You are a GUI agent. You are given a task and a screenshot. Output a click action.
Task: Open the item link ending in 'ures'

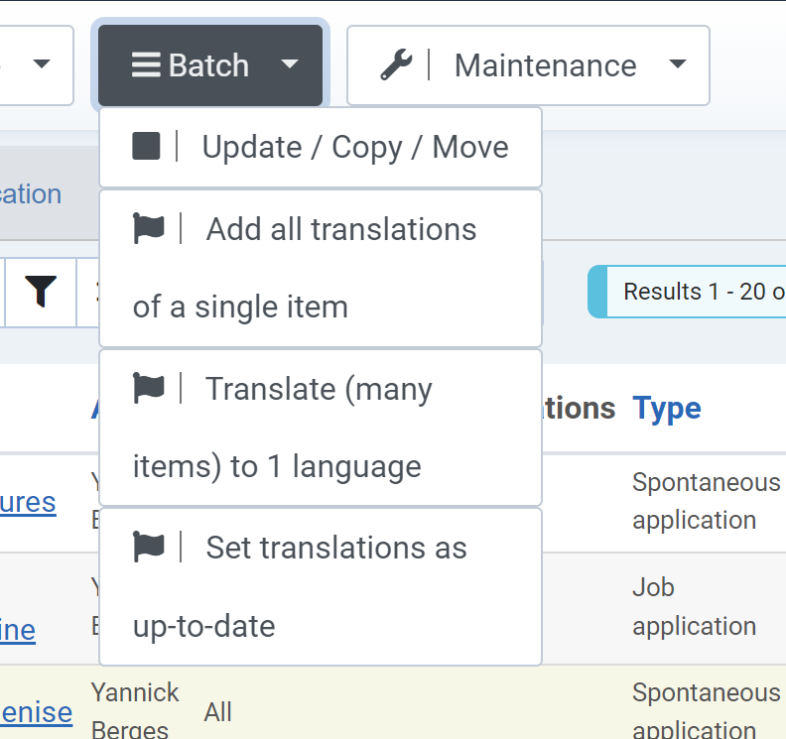pos(28,502)
